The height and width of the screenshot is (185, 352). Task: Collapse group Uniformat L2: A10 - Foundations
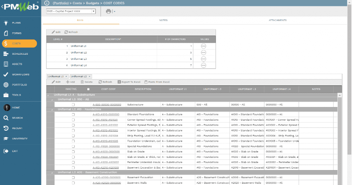click(52, 110)
